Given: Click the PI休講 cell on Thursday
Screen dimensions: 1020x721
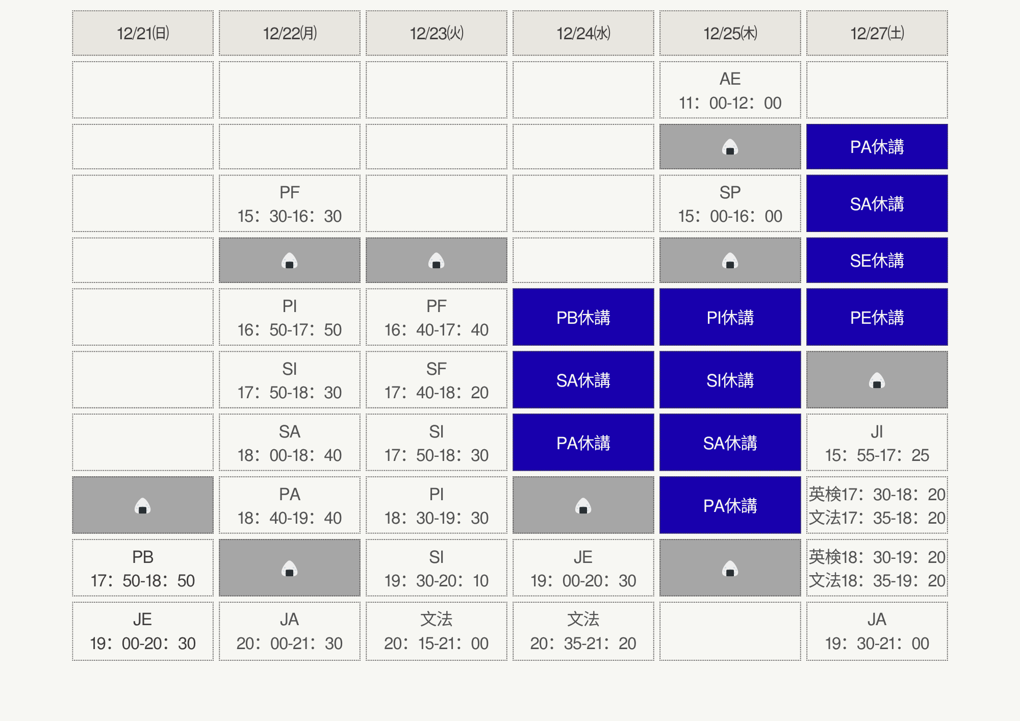Looking at the screenshot, I should point(730,318).
